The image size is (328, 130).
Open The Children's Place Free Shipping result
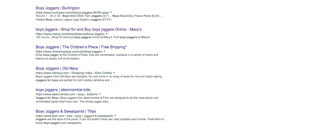click(x=81, y=47)
